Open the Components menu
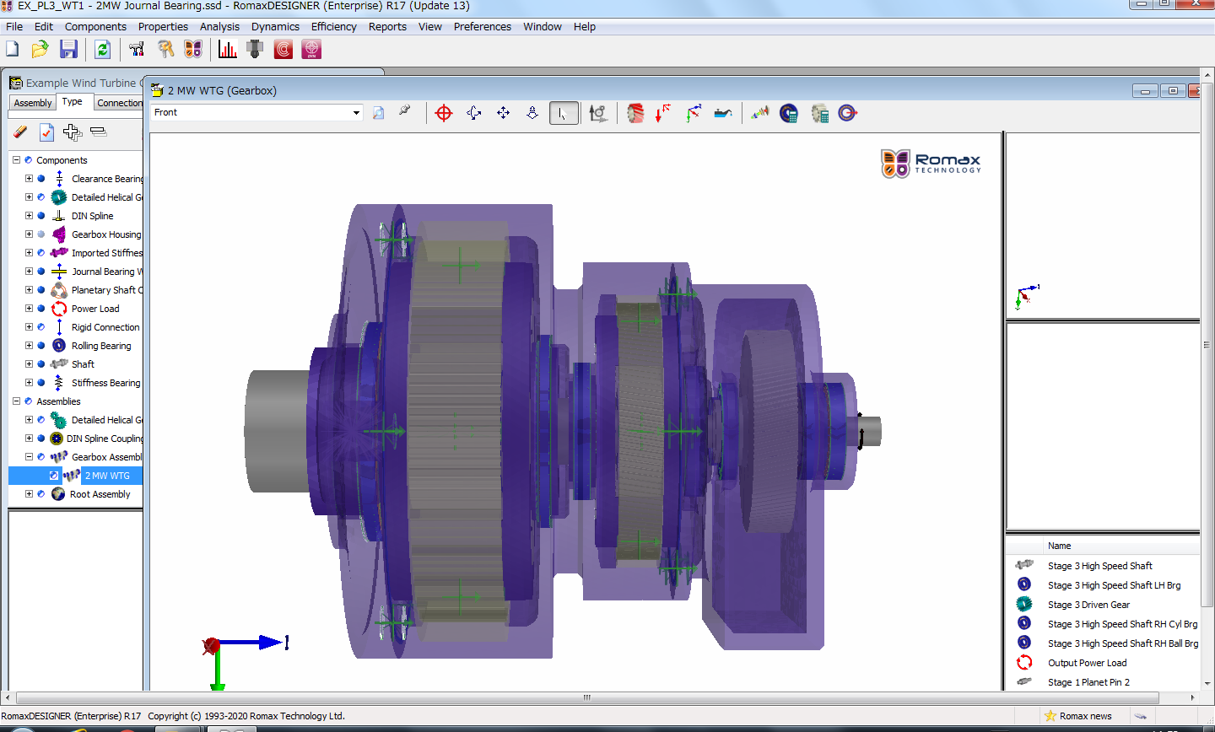This screenshot has width=1215, height=732. [x=95, y=27]
